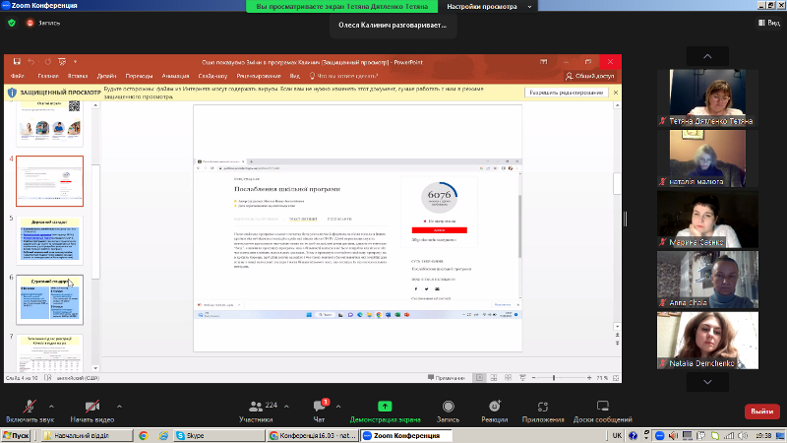Click the Разрешить редактирование button
The width and height of the screenshot is (787, 443).
566,94
